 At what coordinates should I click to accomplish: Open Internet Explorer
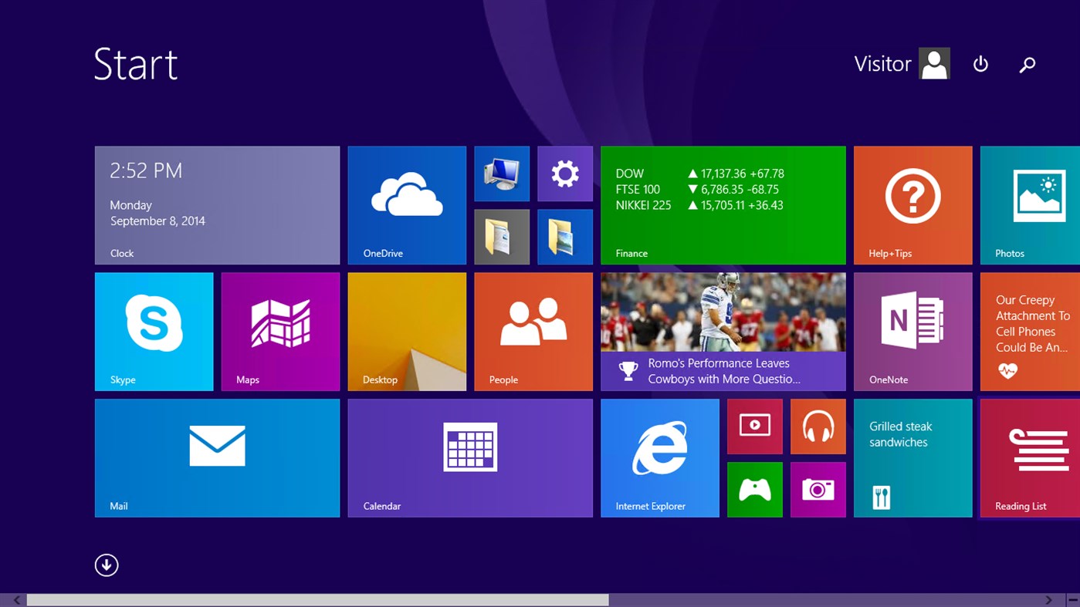660,457
